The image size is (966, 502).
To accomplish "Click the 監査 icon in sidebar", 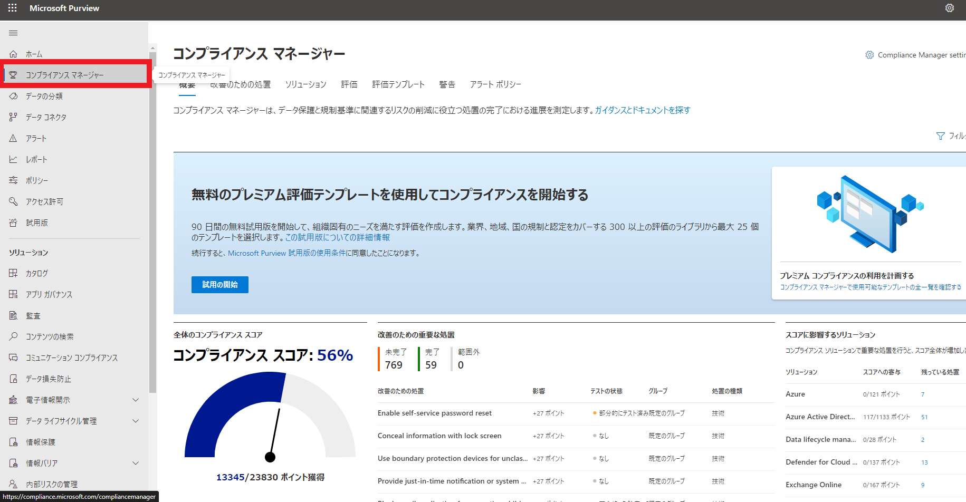I will tap(13, 315).
